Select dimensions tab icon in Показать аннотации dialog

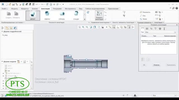[143, 29]
